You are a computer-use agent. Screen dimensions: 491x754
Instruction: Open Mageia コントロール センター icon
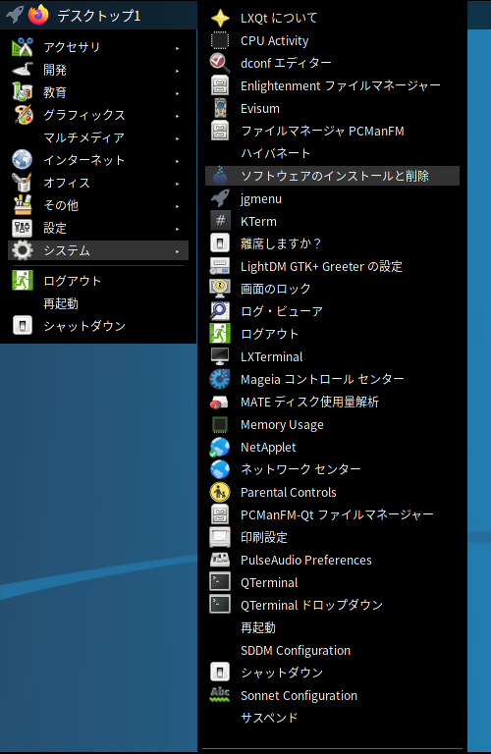(220, 379)
